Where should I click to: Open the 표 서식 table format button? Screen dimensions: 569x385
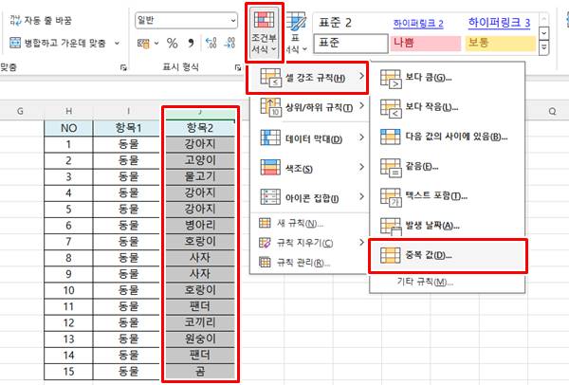pos(295,32)
